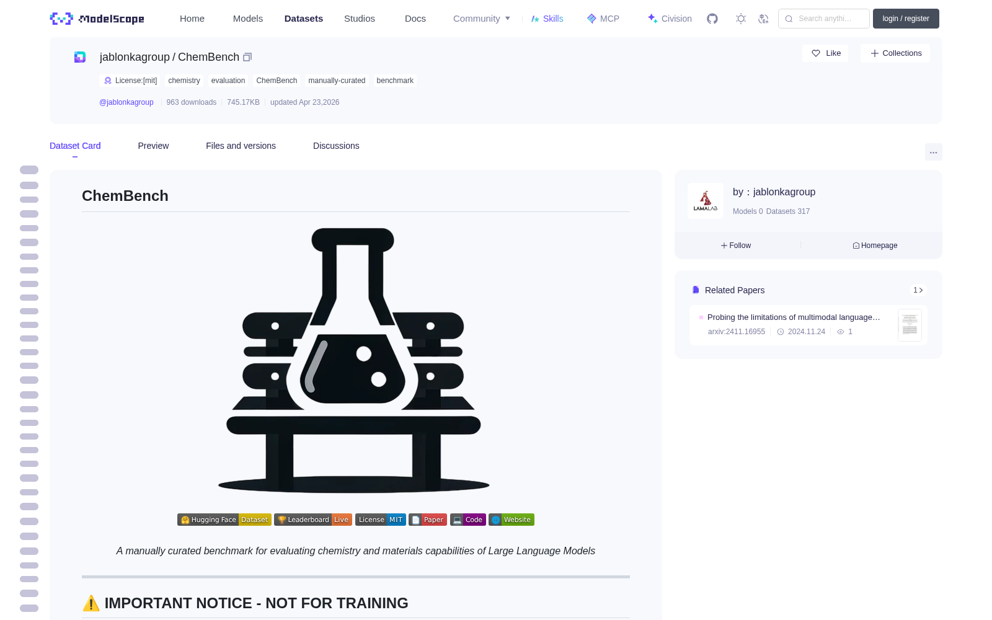Click the ChemBench flask logo image

coord(354,360)
